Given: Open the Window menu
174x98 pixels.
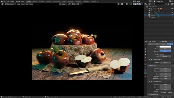Looking at the screenshot, I should (x=18, y=1).
